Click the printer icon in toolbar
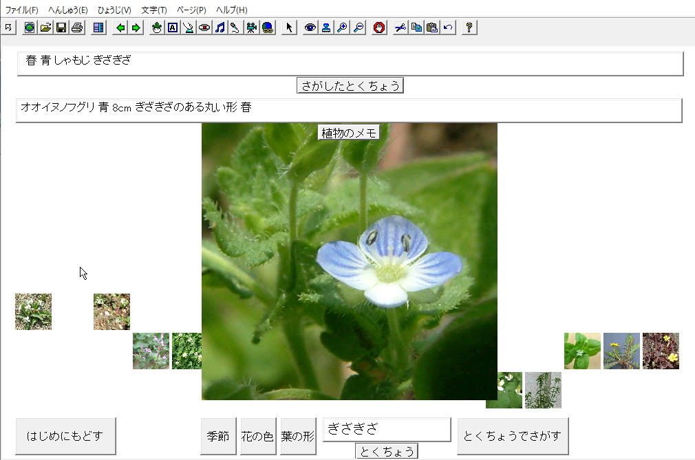Image resolution: width=695 pixels, height=460 pixels. click(x=77, y=28)
